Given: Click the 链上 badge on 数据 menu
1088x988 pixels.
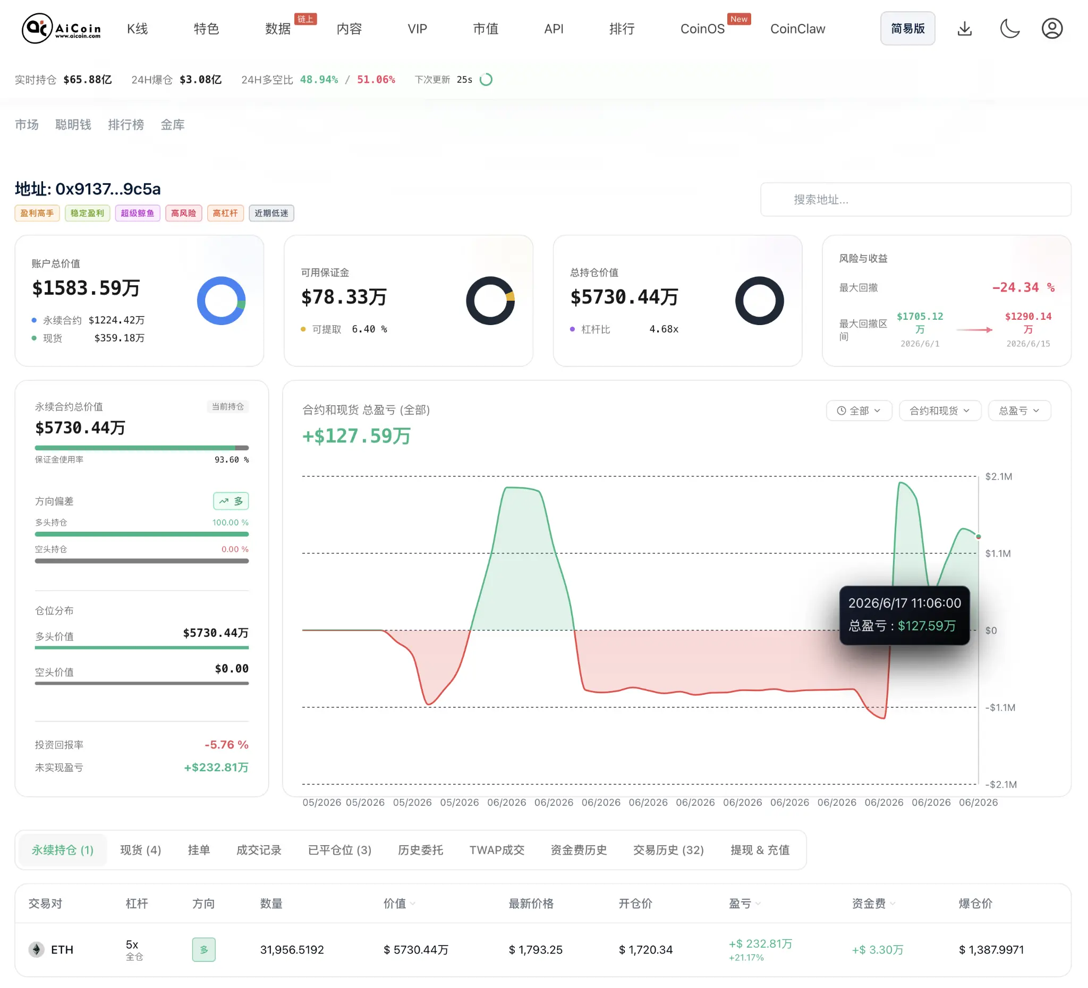Looking at the screenshot, I should [x=305, y=19].
